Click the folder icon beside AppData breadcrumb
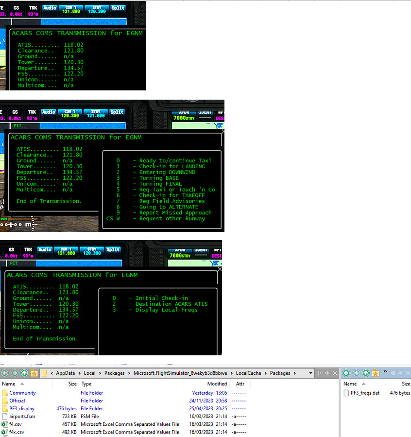The width and height of the screenshot is (411, 437). (44, 373)
